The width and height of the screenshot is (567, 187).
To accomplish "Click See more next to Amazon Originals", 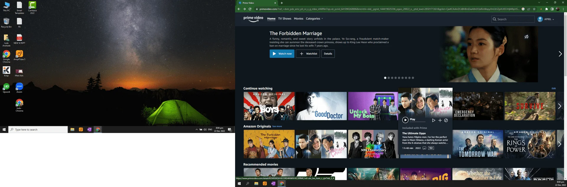I will pos(277,126).
